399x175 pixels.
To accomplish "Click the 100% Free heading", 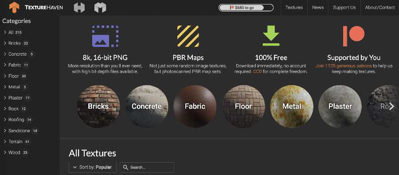I will [271, 57].
